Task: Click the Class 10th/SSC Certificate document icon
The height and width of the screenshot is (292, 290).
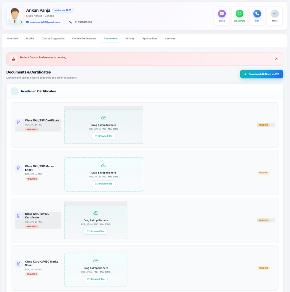Action: point(19,122)
